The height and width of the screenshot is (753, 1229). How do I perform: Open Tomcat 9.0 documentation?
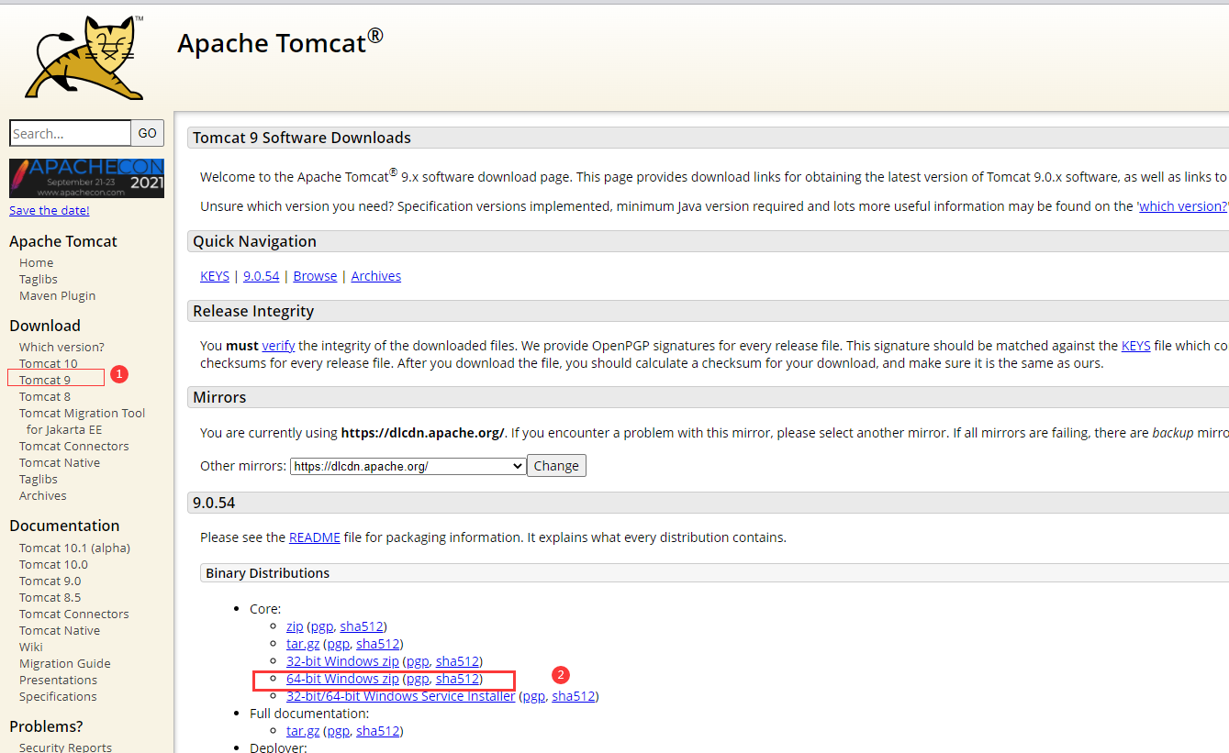point(50,581)
